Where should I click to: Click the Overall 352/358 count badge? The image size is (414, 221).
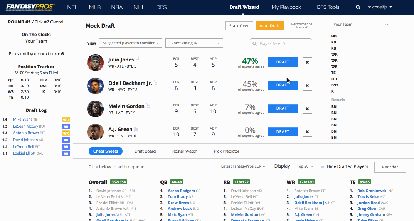click(119, 182)
